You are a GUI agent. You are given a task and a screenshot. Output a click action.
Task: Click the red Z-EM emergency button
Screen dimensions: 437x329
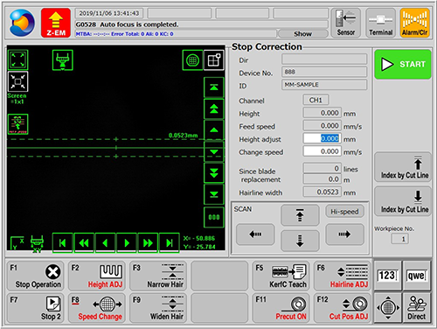click(x=56, y=23)
